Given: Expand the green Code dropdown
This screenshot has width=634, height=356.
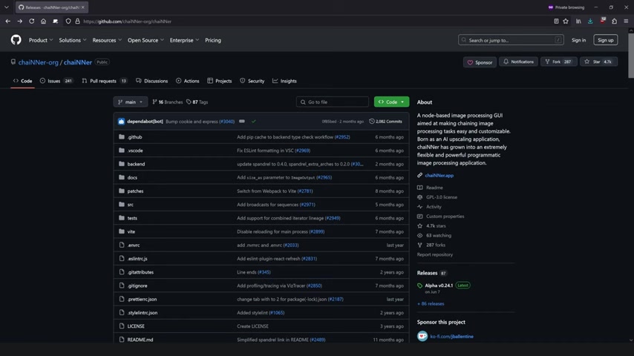Looking at the screenshot, I should [391, 102].
